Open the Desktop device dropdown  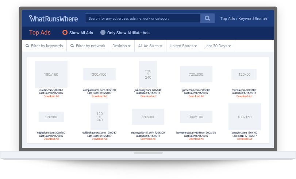(121, 46)
